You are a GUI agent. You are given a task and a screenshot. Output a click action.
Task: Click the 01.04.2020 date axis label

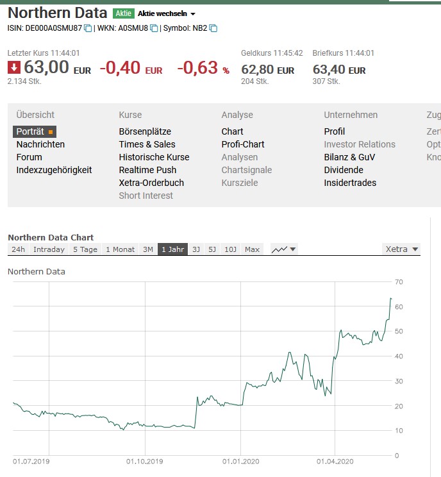click(x=335, y=462)
